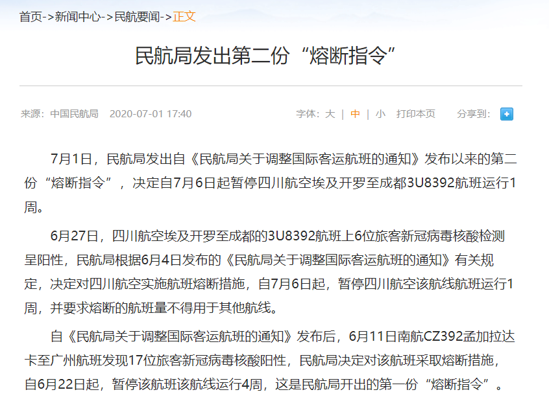The height and width of the screenshot is (414, 549).
Task: Open 新闻中心 breadcrumb link
Action: (79, 17)
